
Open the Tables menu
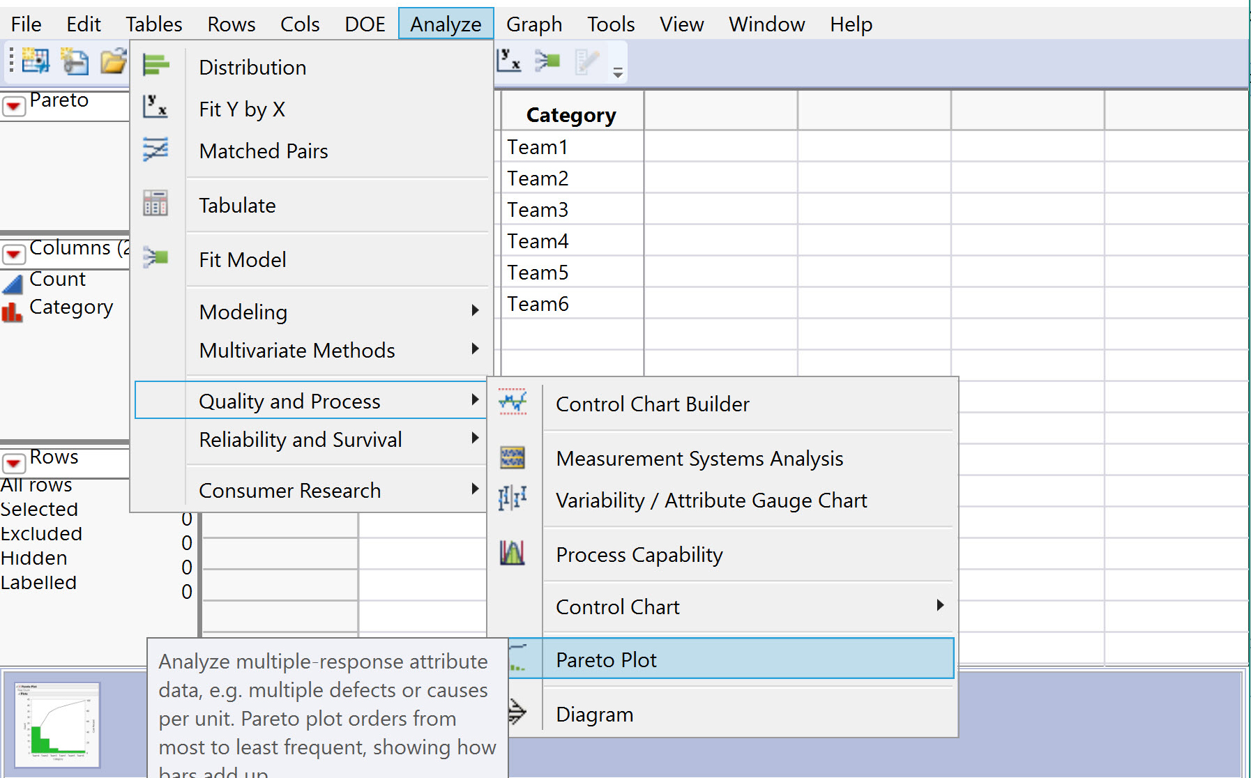pyautogui.click(x=154, y=24)
